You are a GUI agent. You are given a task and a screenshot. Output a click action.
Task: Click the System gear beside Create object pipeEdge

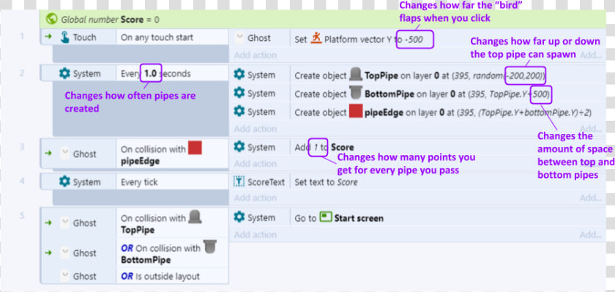tap(239, 111)
